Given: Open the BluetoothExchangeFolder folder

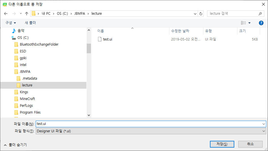Looking at the screenshot, I should (39, 44).
